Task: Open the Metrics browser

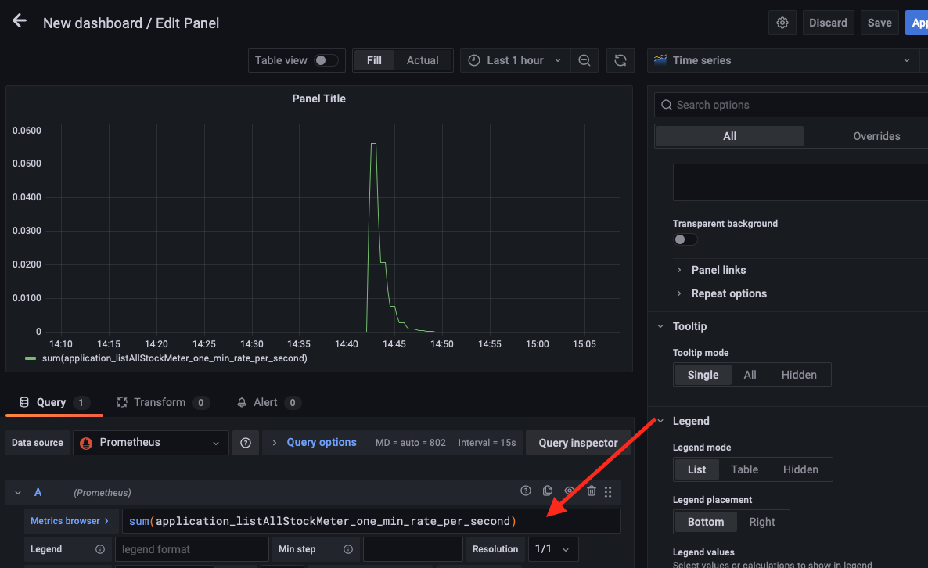Action: [70, 521]
